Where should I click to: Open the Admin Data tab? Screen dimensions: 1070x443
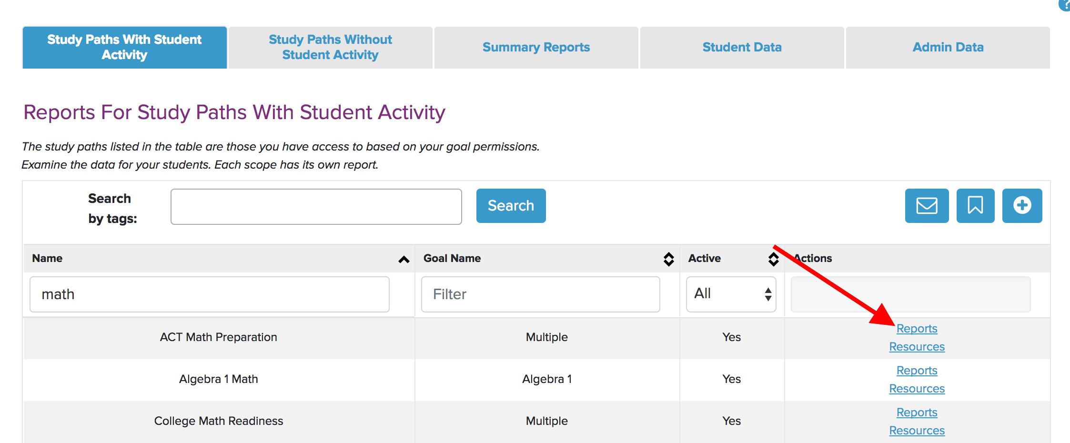[x=947, y=47]
